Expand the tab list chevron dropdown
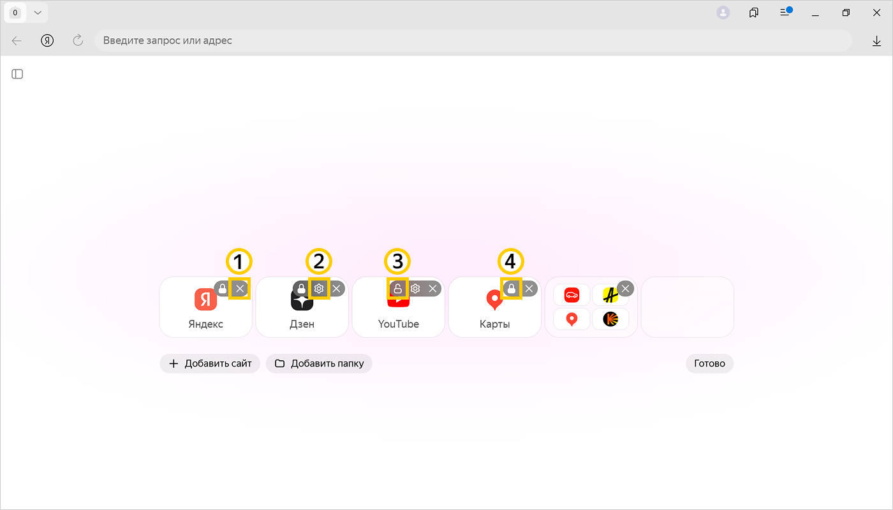 38,13
